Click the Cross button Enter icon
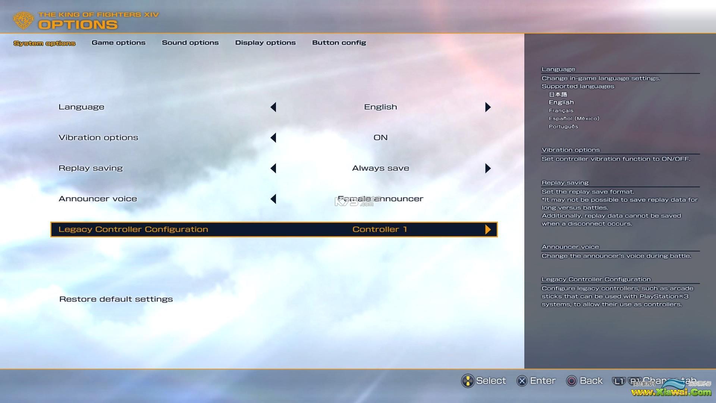 [x=522, y=381]
